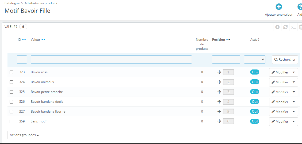The image size is (302, 144).
Task: Tick checkbox for Bavoir petite branche
Action: [11, 92]
